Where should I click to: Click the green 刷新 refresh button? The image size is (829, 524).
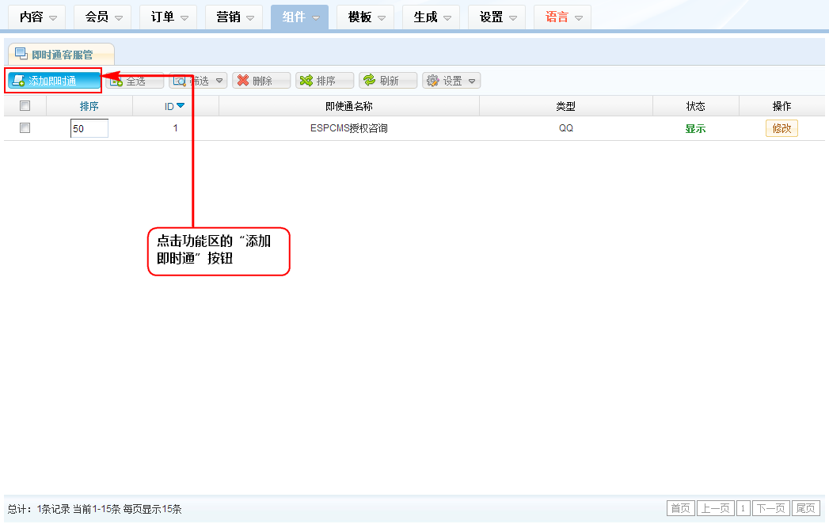click(x=389, y=81)
